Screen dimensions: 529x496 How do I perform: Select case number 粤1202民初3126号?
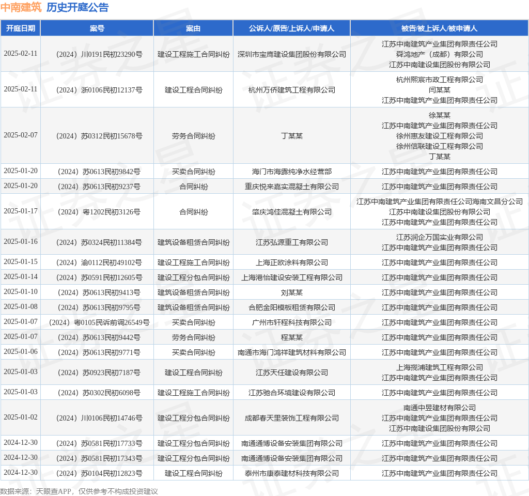pos(99,212)
